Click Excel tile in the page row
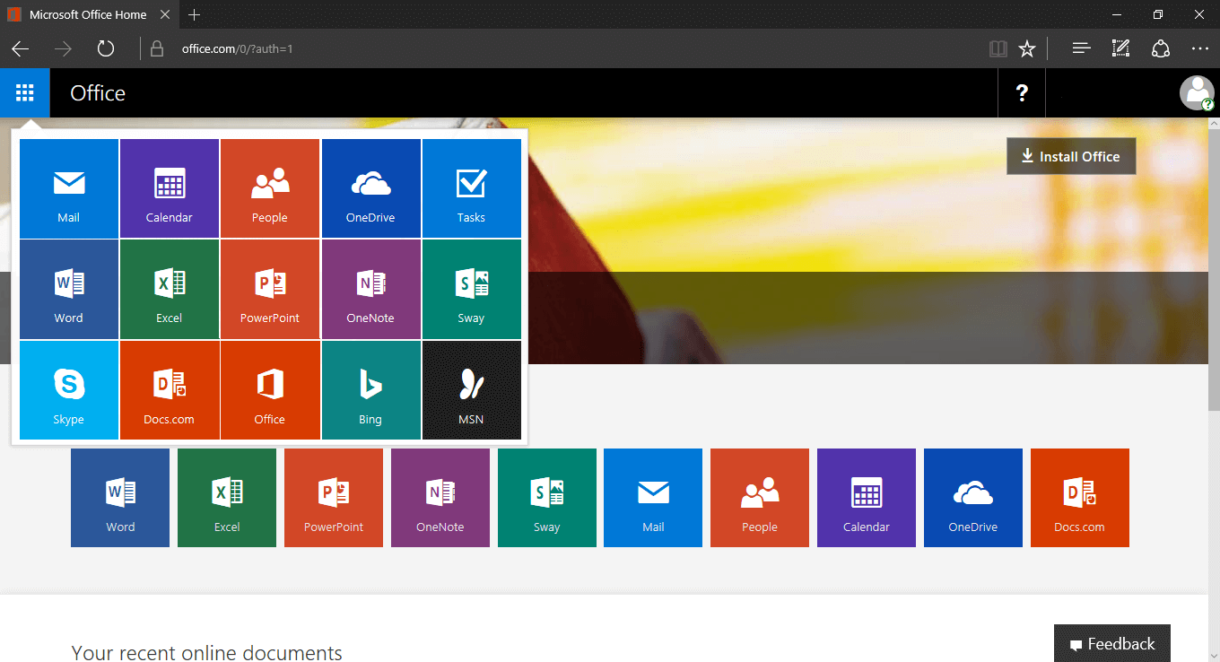Image resolution: width=1220 pixels, height=662 pixels. point(227,498)
